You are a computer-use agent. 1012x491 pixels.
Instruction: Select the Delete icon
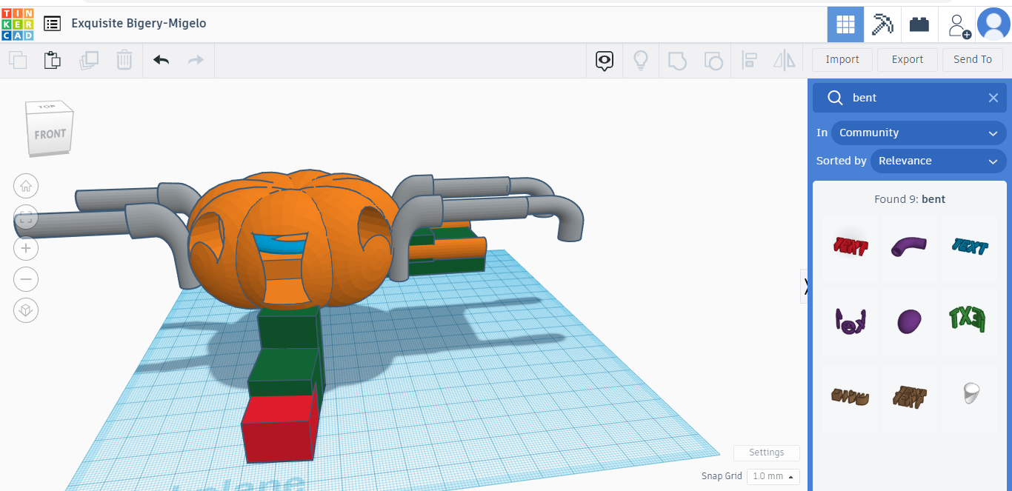pos(124,60)
